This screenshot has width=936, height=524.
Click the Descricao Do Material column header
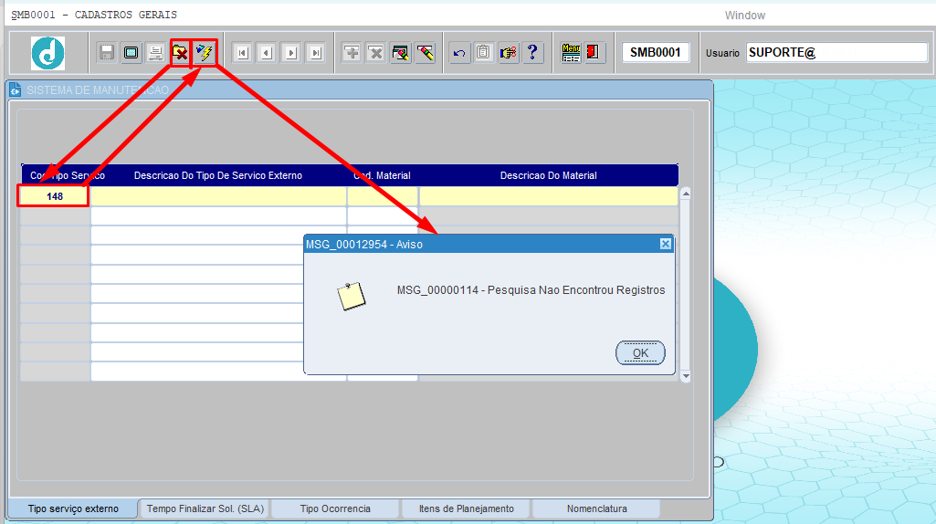(549, 175)
